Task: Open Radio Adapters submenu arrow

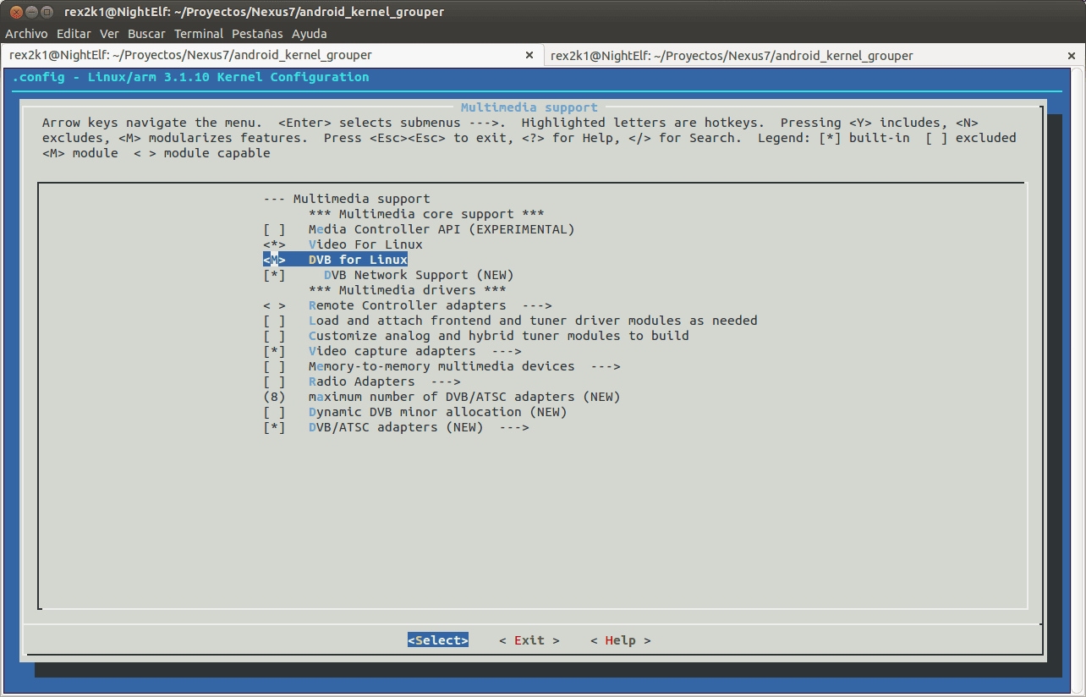Action: point(445,381)
